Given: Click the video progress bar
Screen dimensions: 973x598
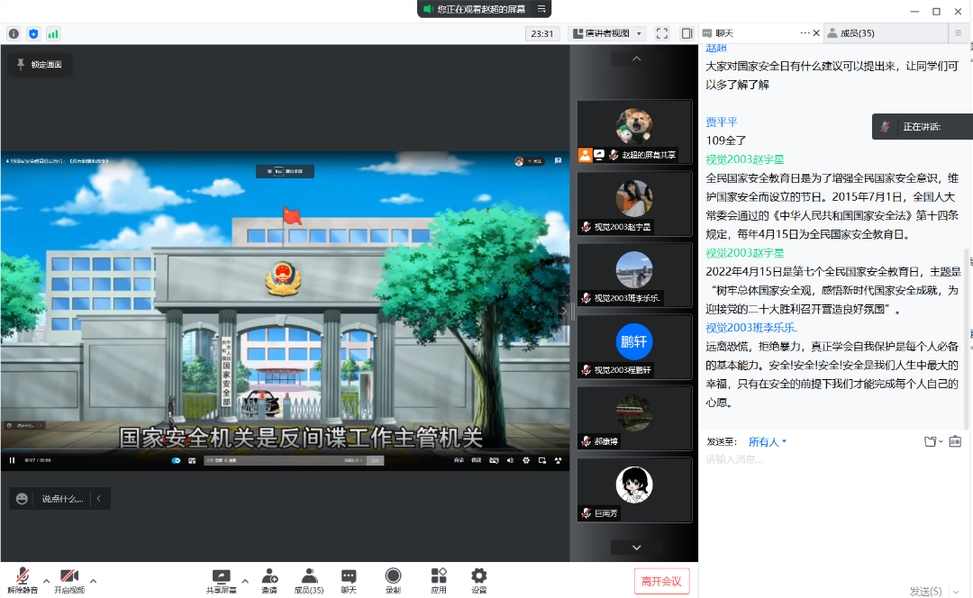Looking at the screenshot, I should (285, 448).
